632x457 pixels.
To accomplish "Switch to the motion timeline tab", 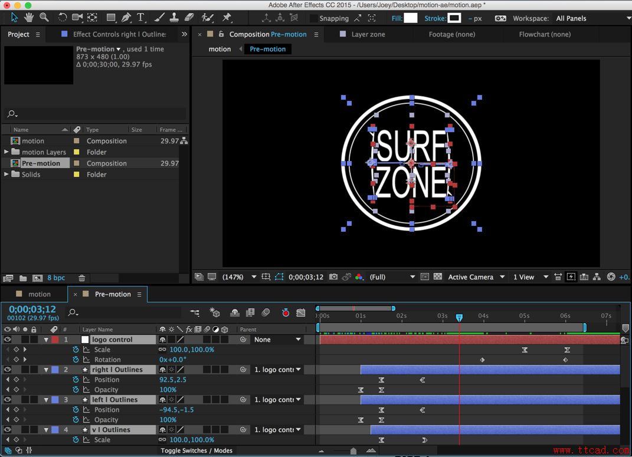I will tap(40, 294).
